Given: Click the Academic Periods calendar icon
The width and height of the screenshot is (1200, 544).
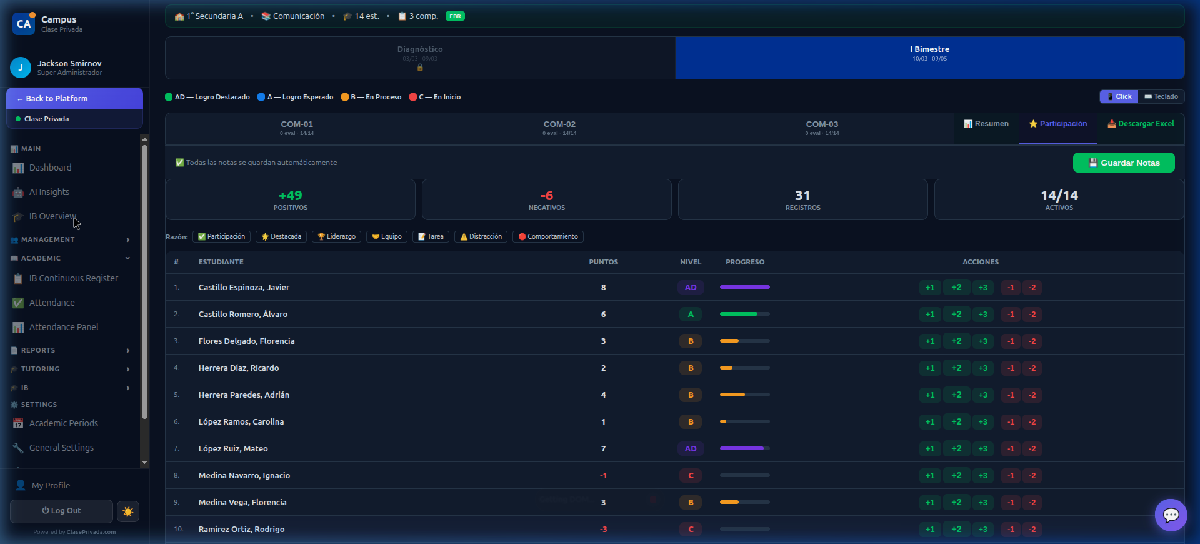Looking at the screenshot, I should click(x=18, y=423).
